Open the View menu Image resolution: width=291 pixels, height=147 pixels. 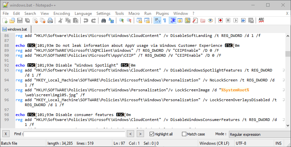45,14
